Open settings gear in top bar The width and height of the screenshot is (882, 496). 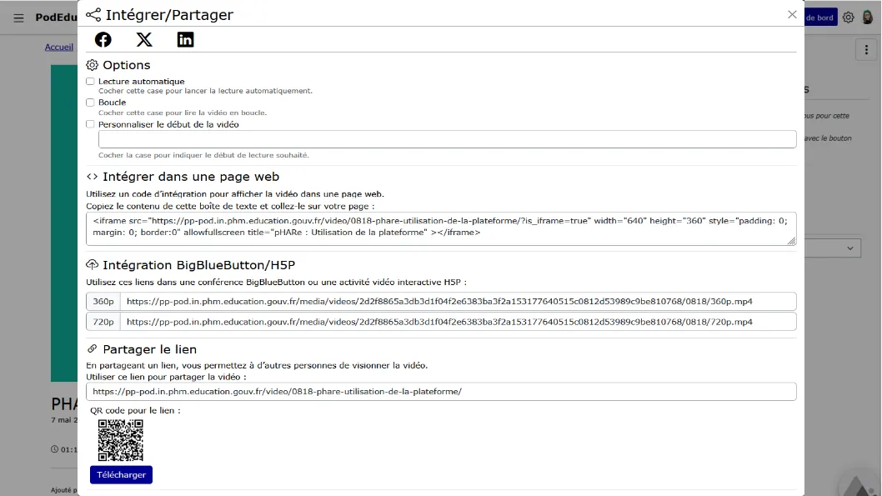pyautogui.click(x=849, y=18)
